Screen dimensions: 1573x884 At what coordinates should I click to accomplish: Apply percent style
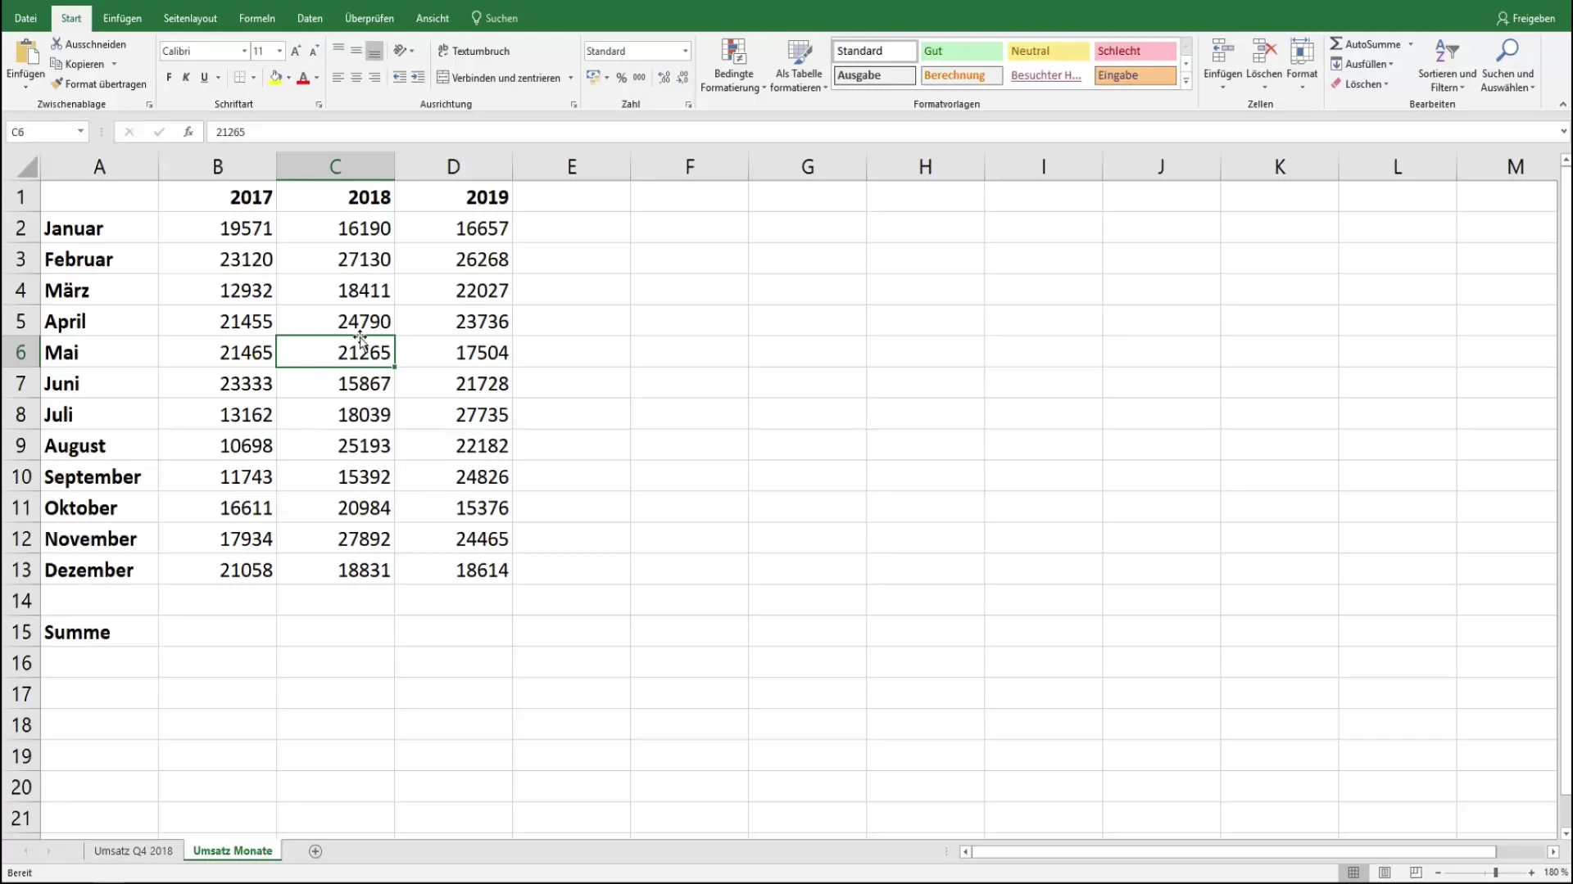pyautogui.click(x=622, y=78)
